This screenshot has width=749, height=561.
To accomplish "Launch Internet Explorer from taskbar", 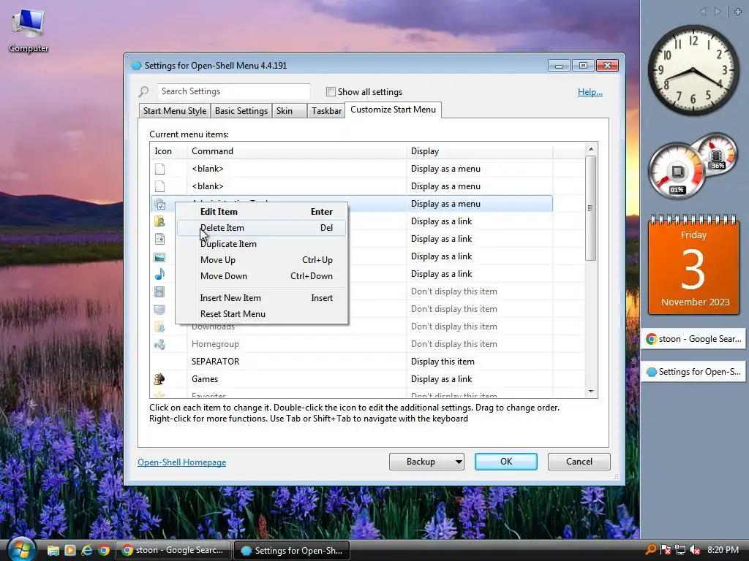I will pos(87,551).
